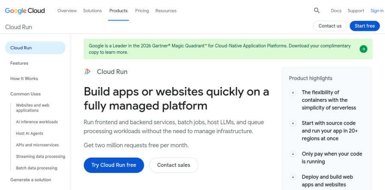Click 'Start with source code' highlight text
Viewport: 385px width, 190px height.
point(330,131)
